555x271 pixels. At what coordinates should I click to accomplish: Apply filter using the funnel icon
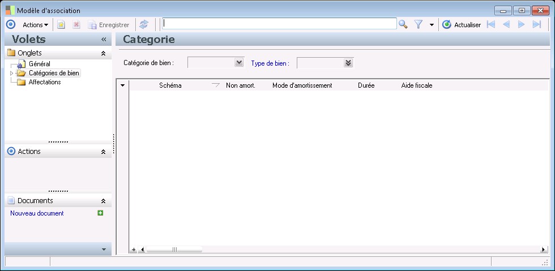point(419,24)
